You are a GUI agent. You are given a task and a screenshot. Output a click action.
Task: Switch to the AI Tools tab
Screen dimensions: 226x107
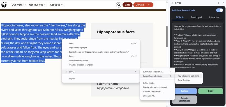[179, 17]
